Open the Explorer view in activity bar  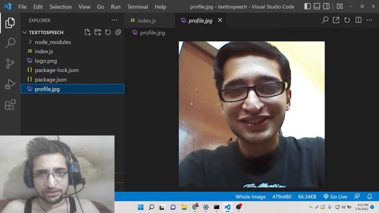(x=10, y=22)
